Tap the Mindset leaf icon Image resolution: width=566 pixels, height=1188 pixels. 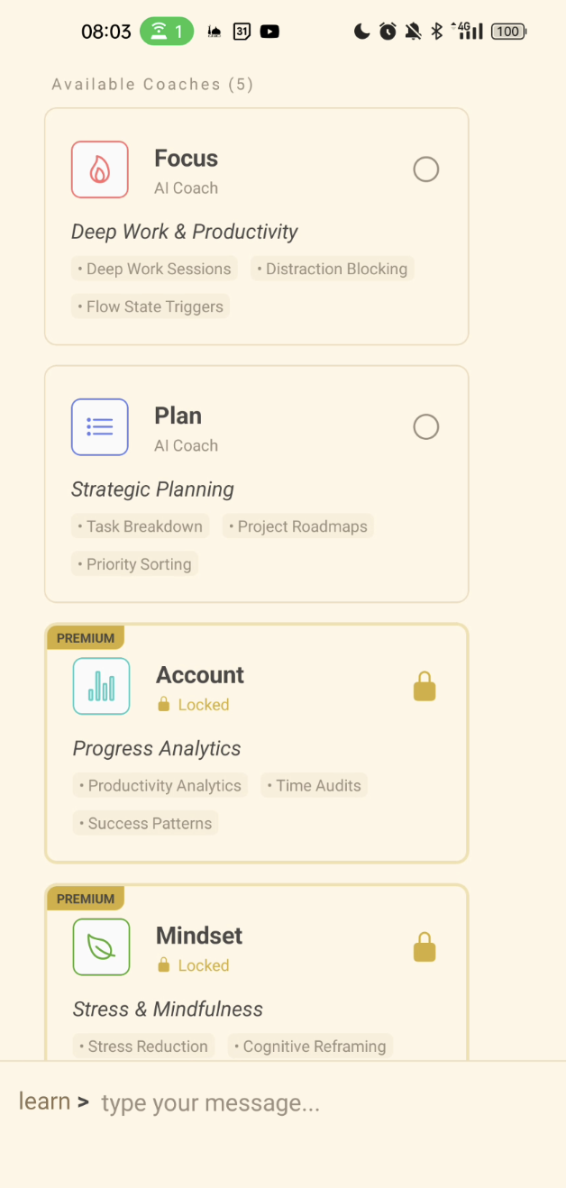click(102, 946)
